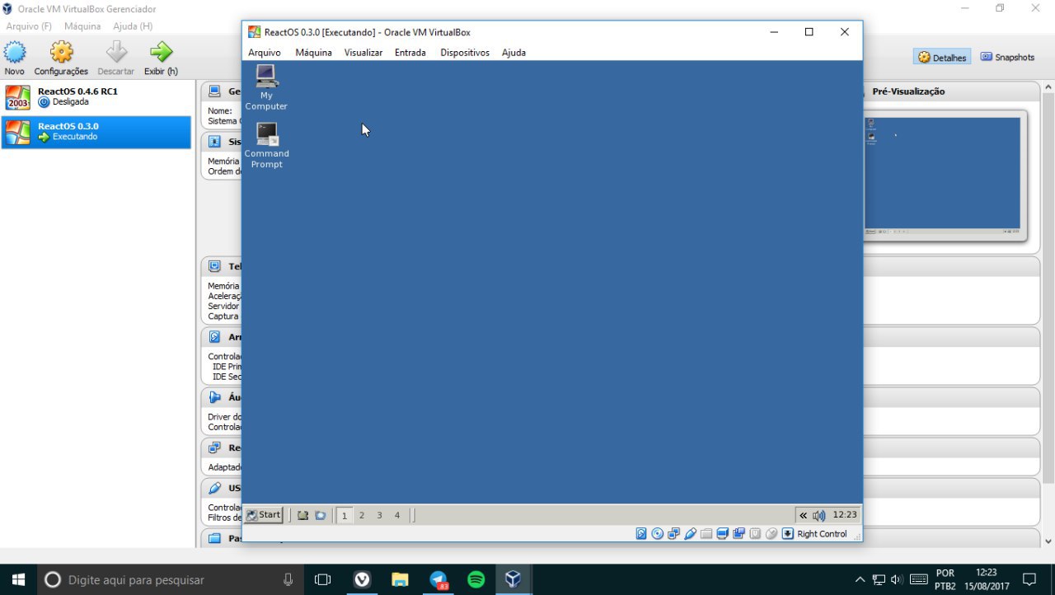Select the ReactOS 0.3.0 running machine
This screenshot has width=1055, height=595.
[x=96, y=132]
